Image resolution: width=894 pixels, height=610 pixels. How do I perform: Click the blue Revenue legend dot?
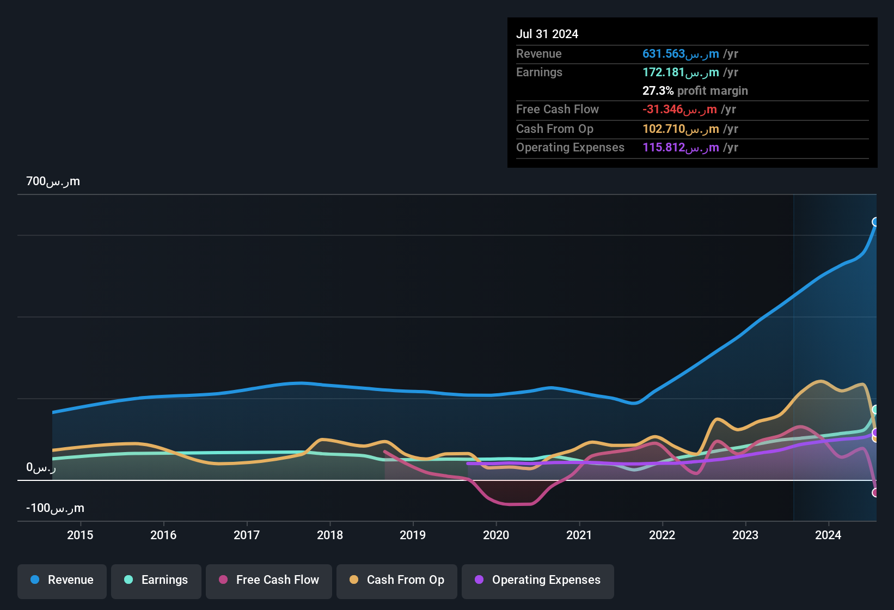(x=34, y=580)
